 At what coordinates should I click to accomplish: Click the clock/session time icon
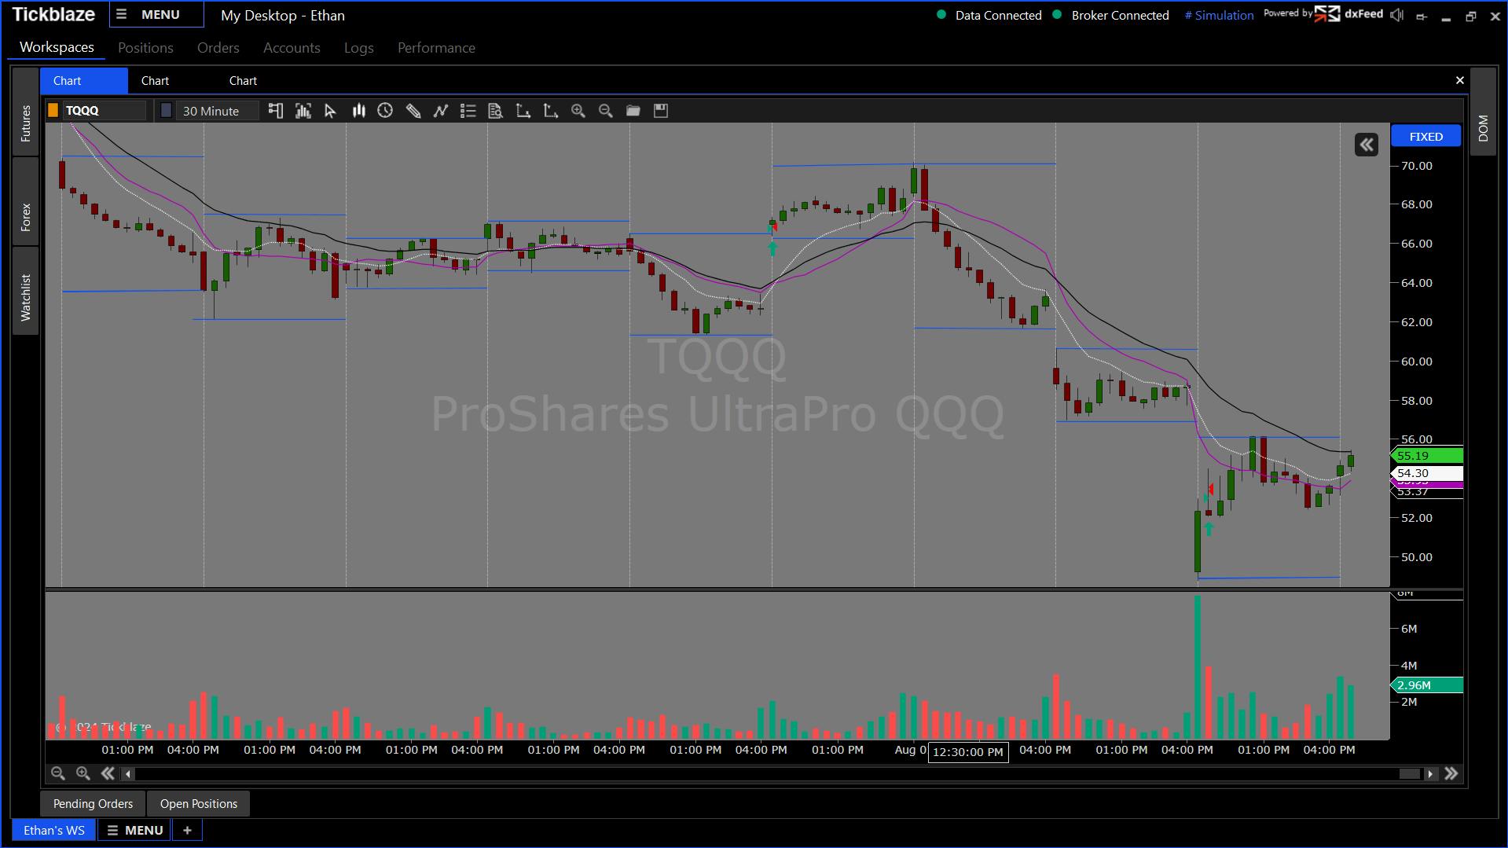pyautogui.click(x=385, y=111)
